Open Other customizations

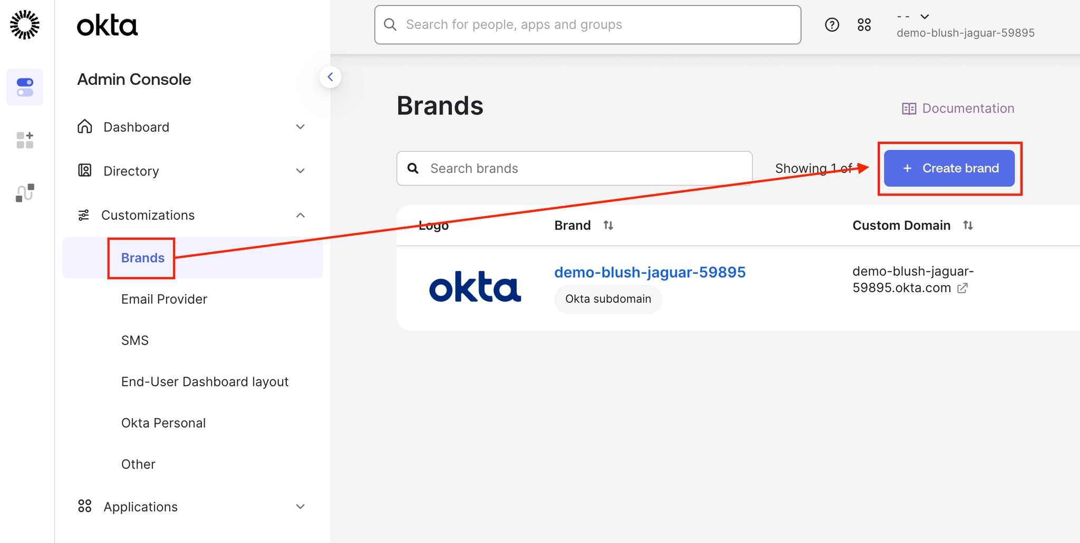coord(138,464)
